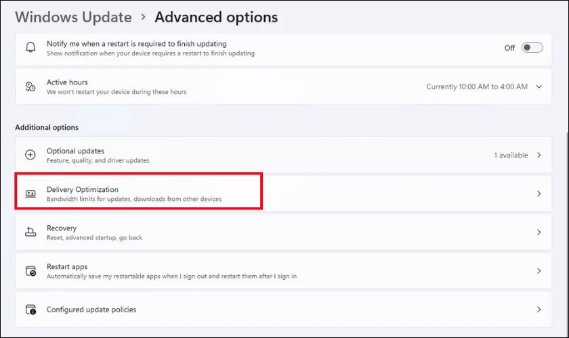Open Restart apps via its chevron
Image resolution: width=569 pixels, height=338 pixels.
(539, 270)
